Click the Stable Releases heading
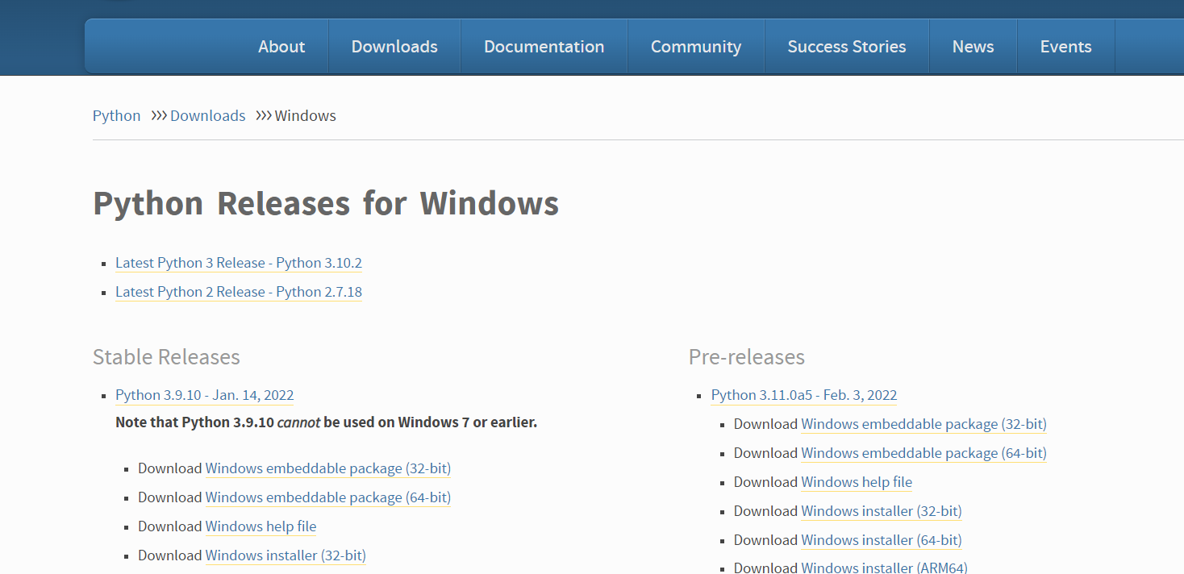The width and height of the screenshot is (1184, 574). pos(166,356)
